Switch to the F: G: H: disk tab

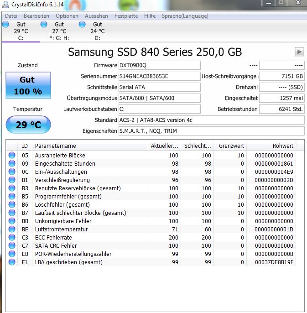tap(59, 31)
